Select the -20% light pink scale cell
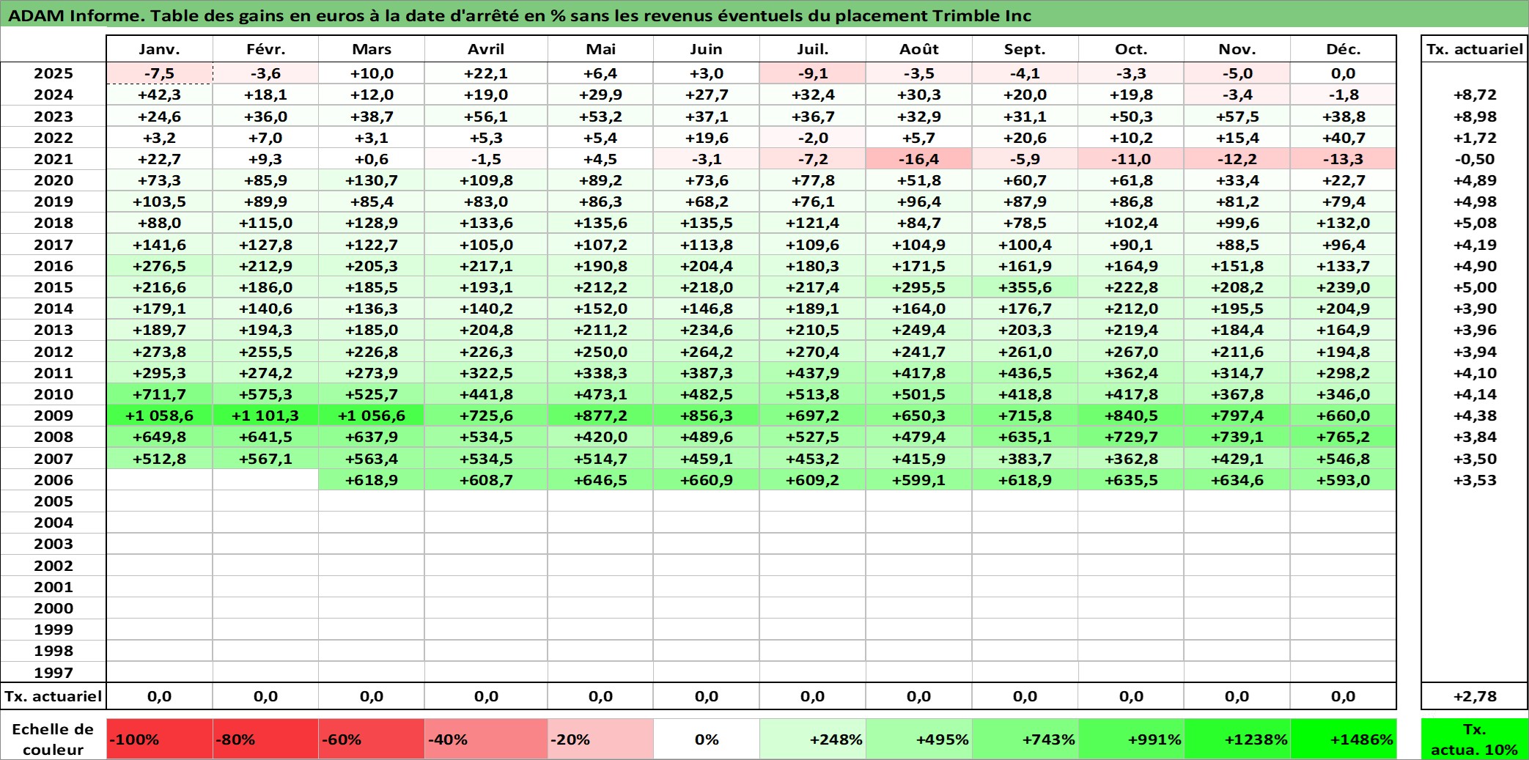The width and height of the screenshot is (1529, 760). point(600,739)
